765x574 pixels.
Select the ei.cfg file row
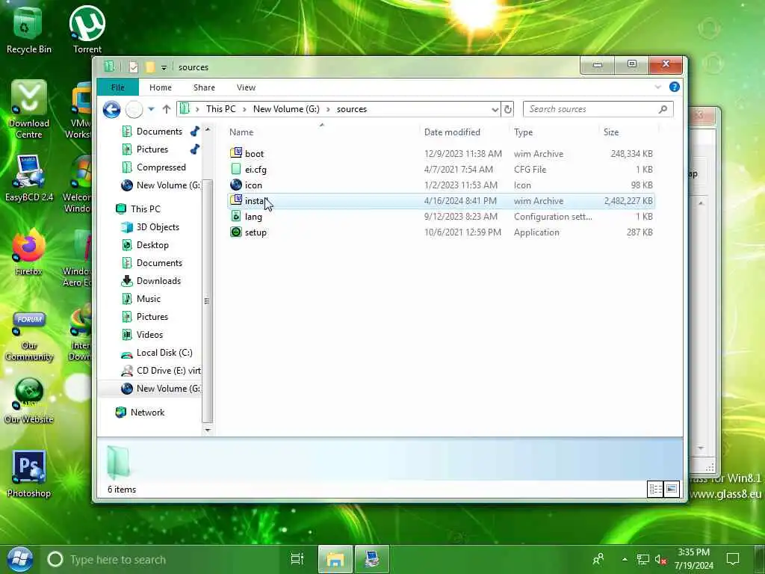pyautogui.click(x=441, y=170)
